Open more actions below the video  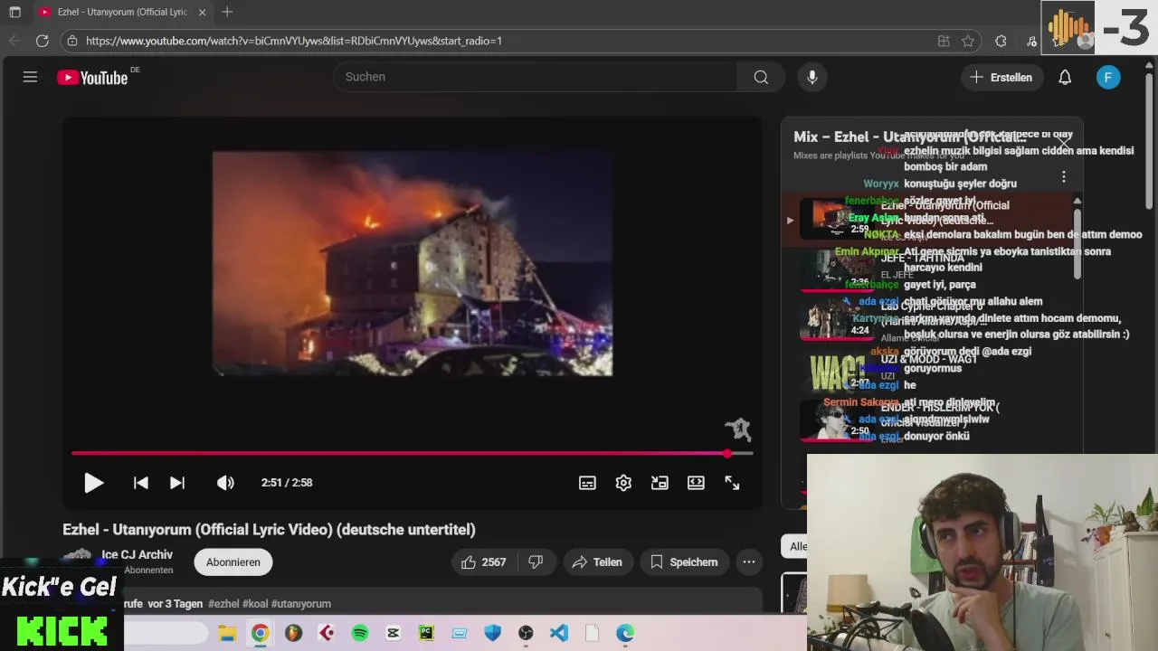point(749,562)
